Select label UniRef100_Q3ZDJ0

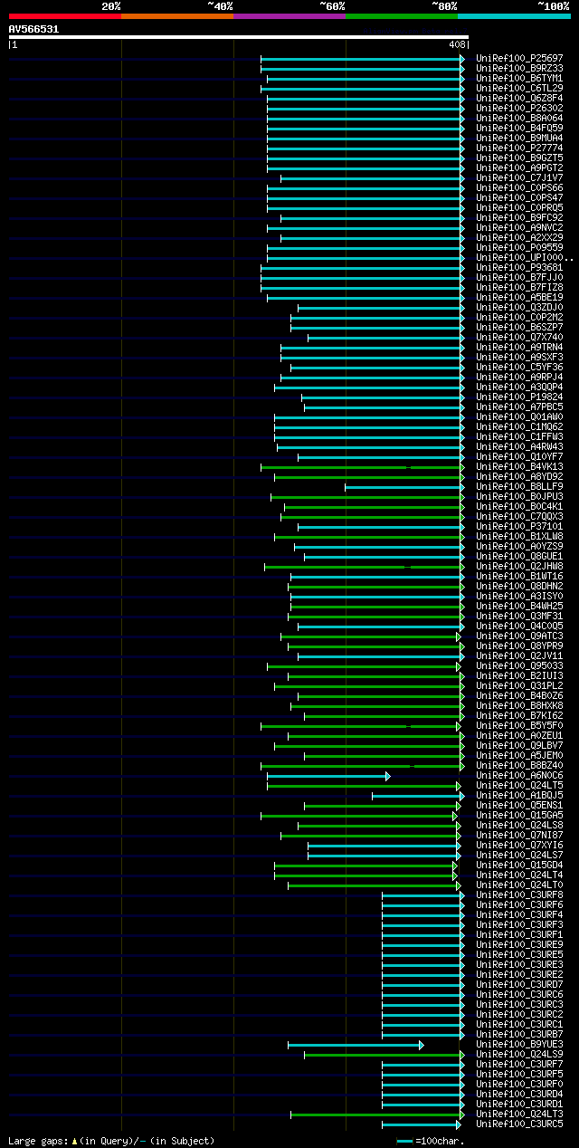tap(519, 307)
